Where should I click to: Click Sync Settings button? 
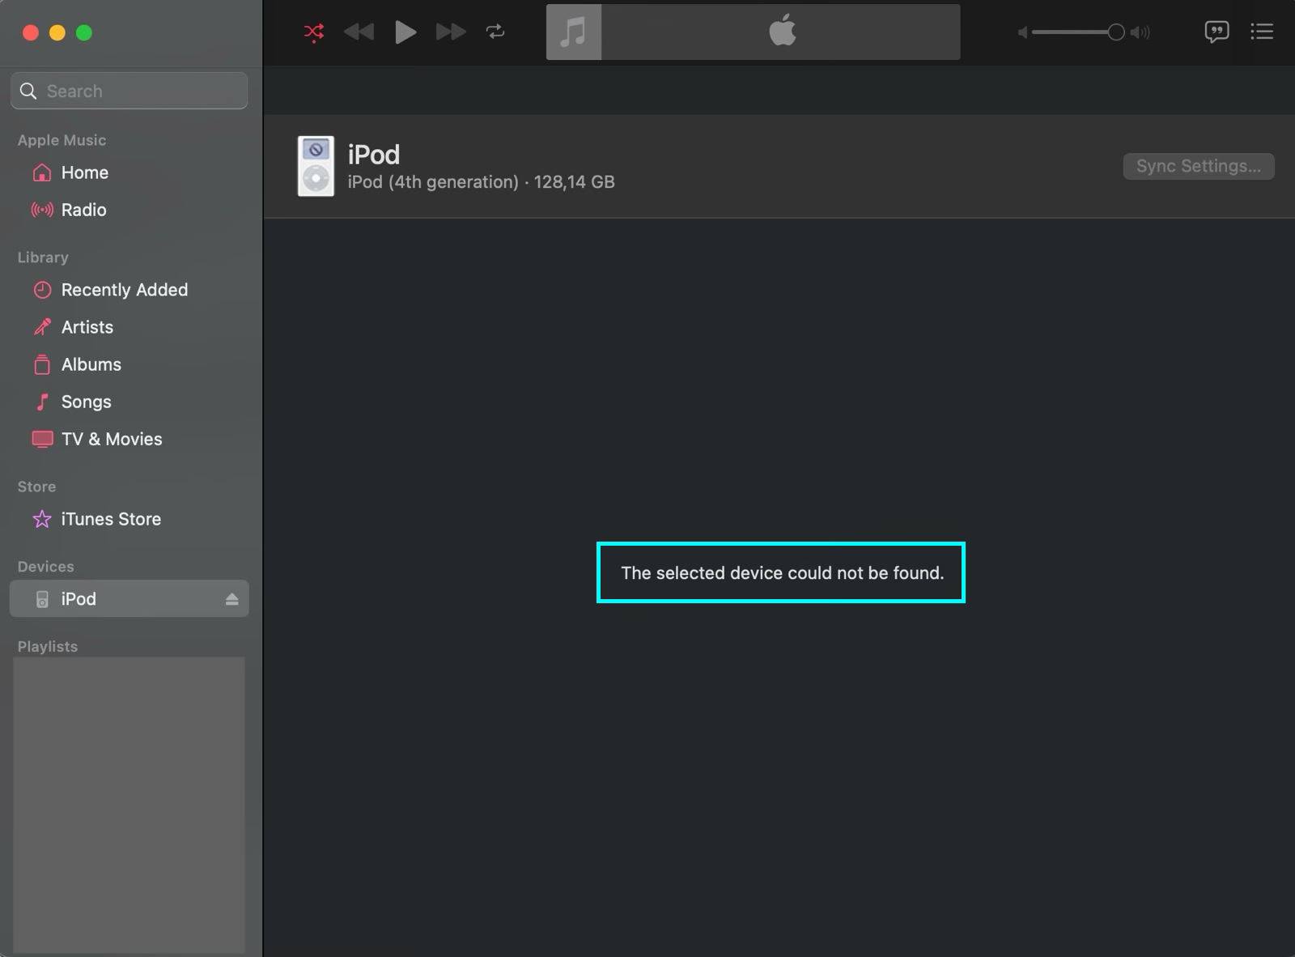coord(1199,166)
